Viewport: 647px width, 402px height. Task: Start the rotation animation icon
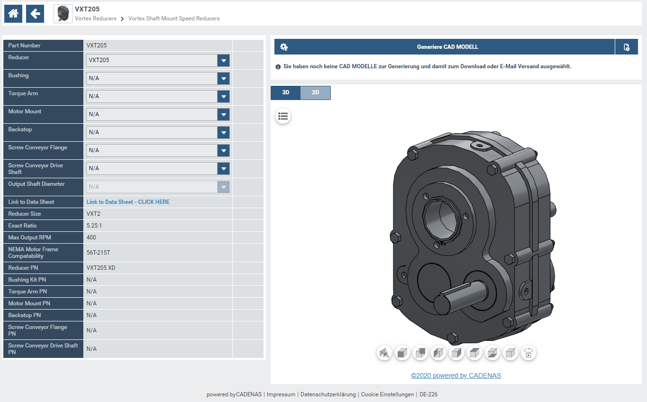click(529, 353)
